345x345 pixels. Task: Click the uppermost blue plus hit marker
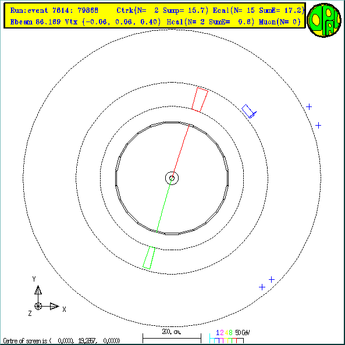click(x=309, y=106)
